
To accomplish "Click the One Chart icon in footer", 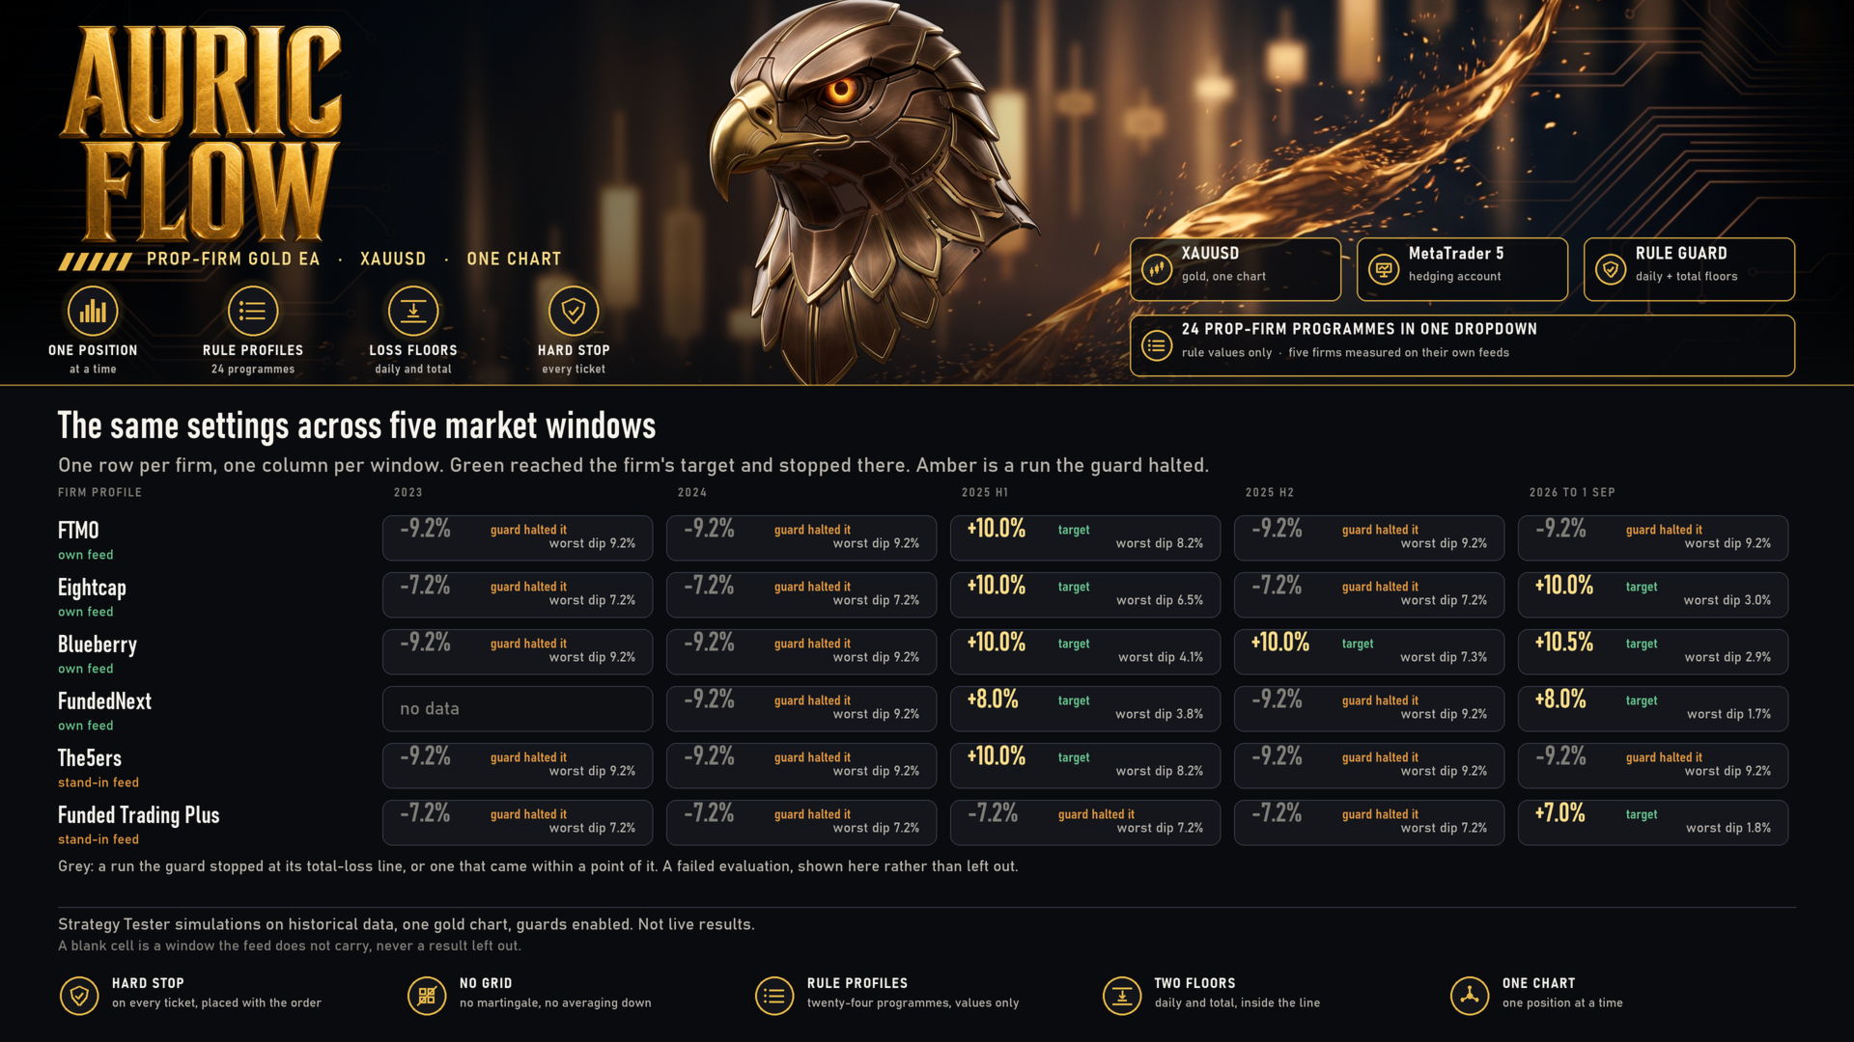I will tap(1470, 996).
